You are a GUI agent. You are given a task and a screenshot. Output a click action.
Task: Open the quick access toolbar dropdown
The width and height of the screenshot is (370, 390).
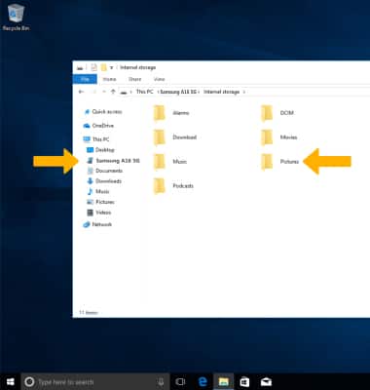(x=111, y=67)
